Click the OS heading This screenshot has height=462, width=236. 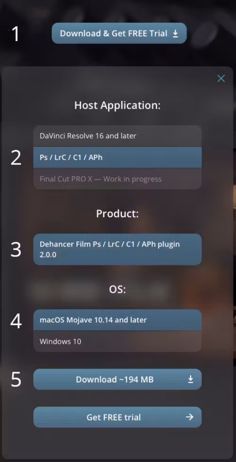pyautogui.click(x=118, y=289)
